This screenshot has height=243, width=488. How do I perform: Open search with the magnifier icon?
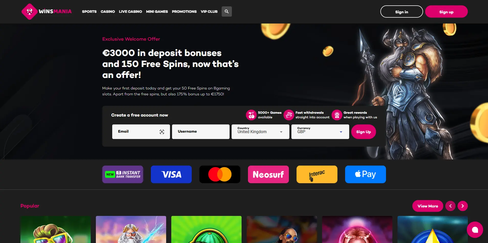point(226,11)
